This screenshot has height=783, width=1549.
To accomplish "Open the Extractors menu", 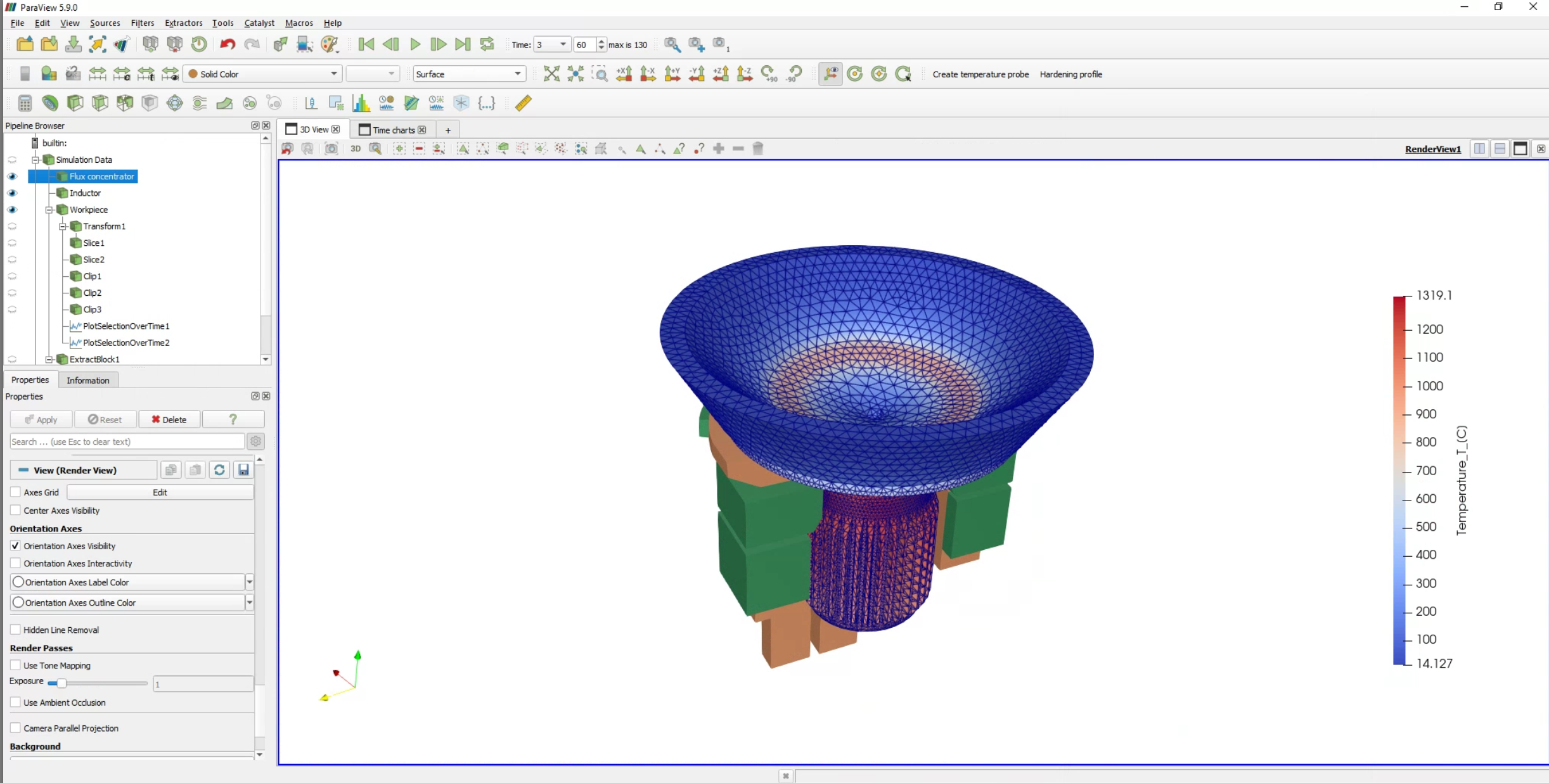I will click(183, 23).
